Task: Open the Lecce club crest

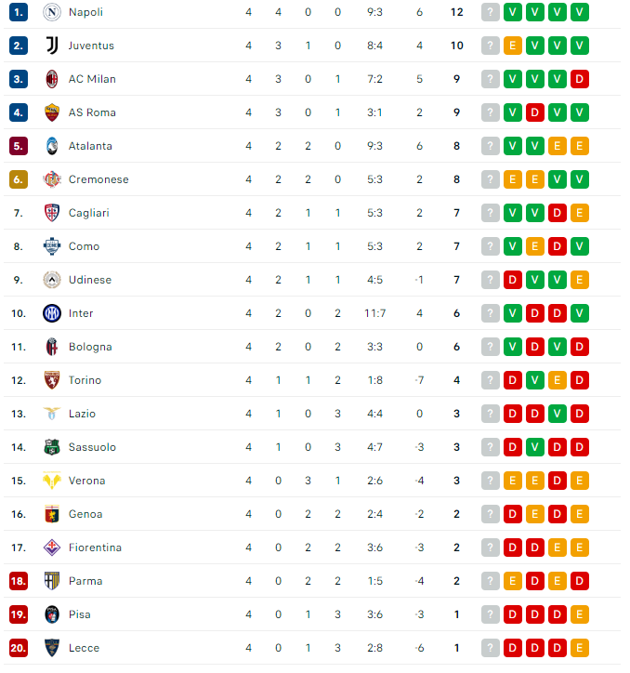Action: tap(52, 648)
